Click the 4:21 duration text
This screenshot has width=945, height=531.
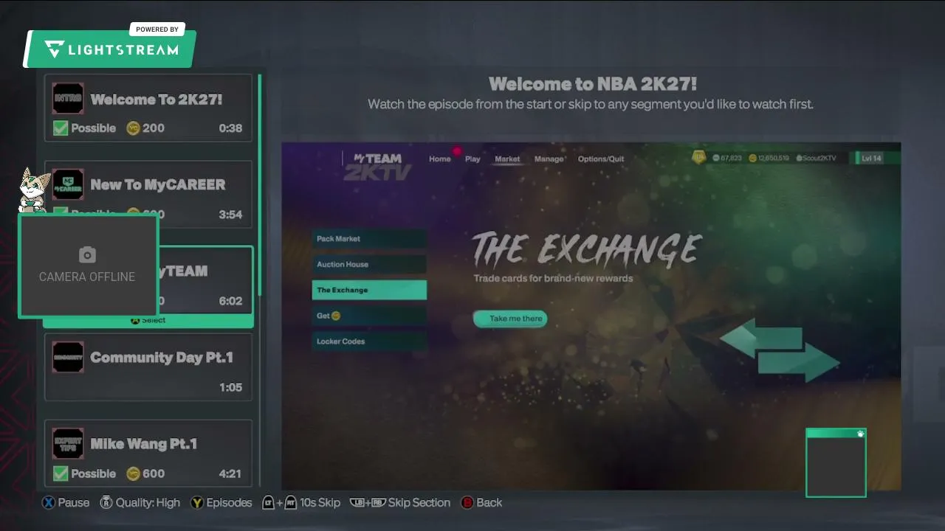[x=230, y=473]
